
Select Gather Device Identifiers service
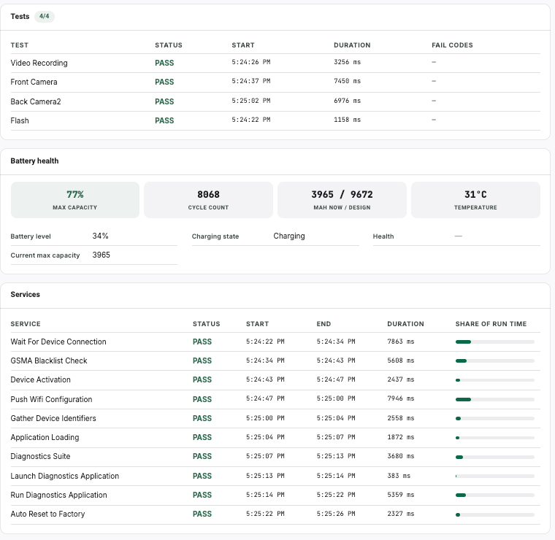pos(53,418)
